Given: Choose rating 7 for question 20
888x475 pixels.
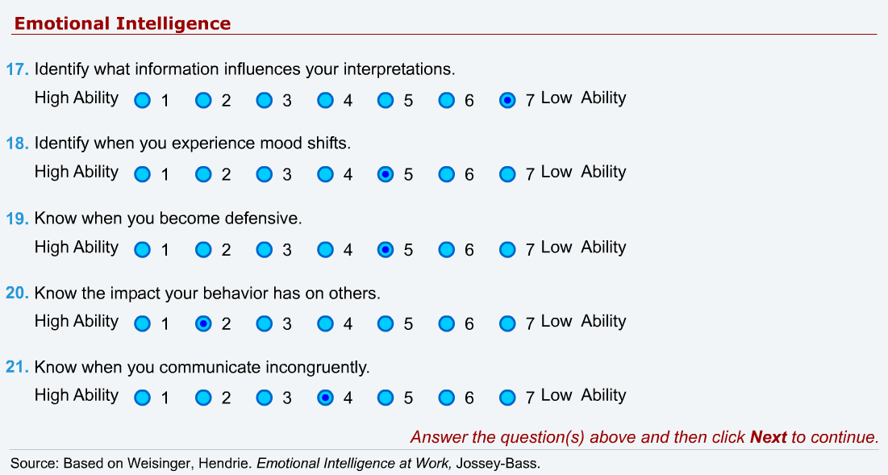Looking at the screenshot, I should pyautogui.click(x=507, y=323).
